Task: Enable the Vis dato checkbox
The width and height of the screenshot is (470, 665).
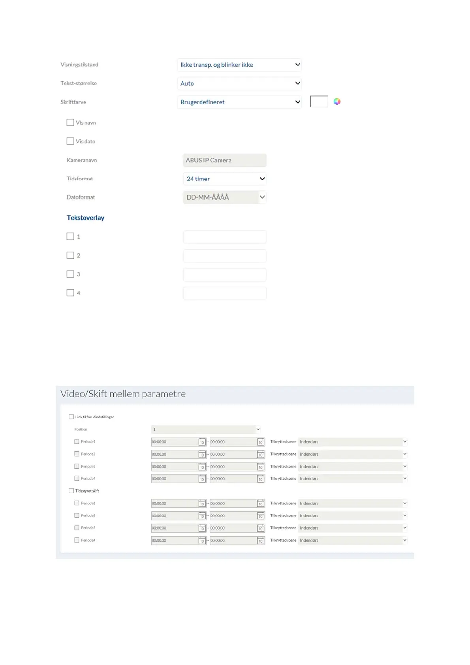Action: [x=70, y=141]
